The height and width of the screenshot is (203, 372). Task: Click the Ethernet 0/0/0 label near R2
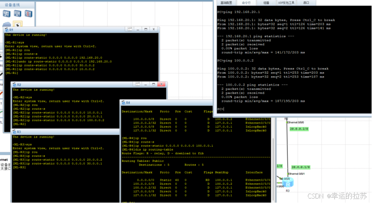coord(296,122)
